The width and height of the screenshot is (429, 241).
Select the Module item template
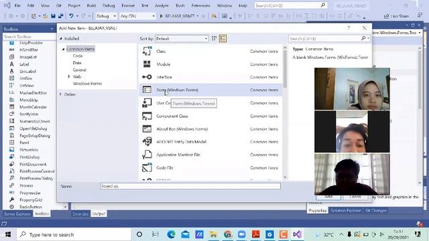[x=210, y=64]
